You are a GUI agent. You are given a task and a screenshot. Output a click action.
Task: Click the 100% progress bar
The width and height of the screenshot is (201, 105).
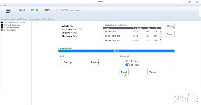[x=116, y=51]
